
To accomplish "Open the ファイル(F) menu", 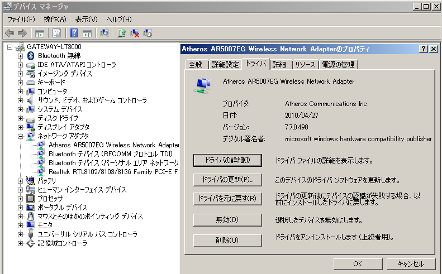I will click(21, 20).
